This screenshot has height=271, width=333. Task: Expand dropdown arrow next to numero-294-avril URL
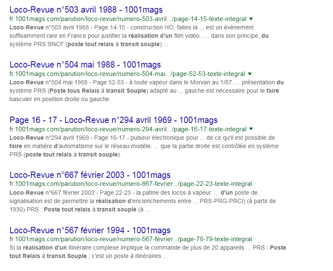[251, 129]
